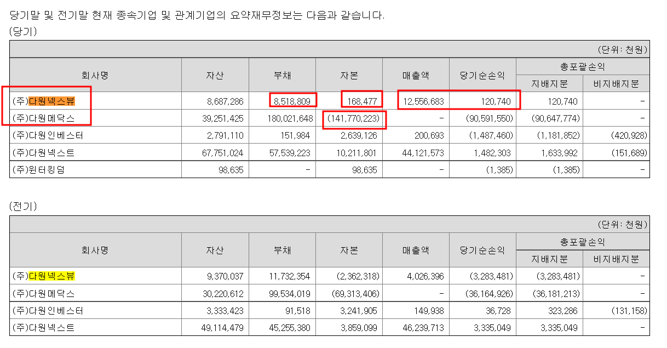Select sales value 200,693
The width and height of the screenshot is (667, 348).
click(429, 135)
